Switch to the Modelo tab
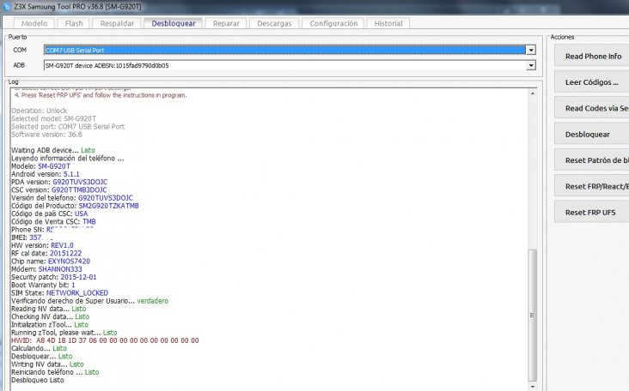Image resolution: width=629 pixels, height=391 pixels. [x=34, y=23]
